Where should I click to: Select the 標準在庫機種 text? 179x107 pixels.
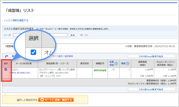click(x=100, y=70)
